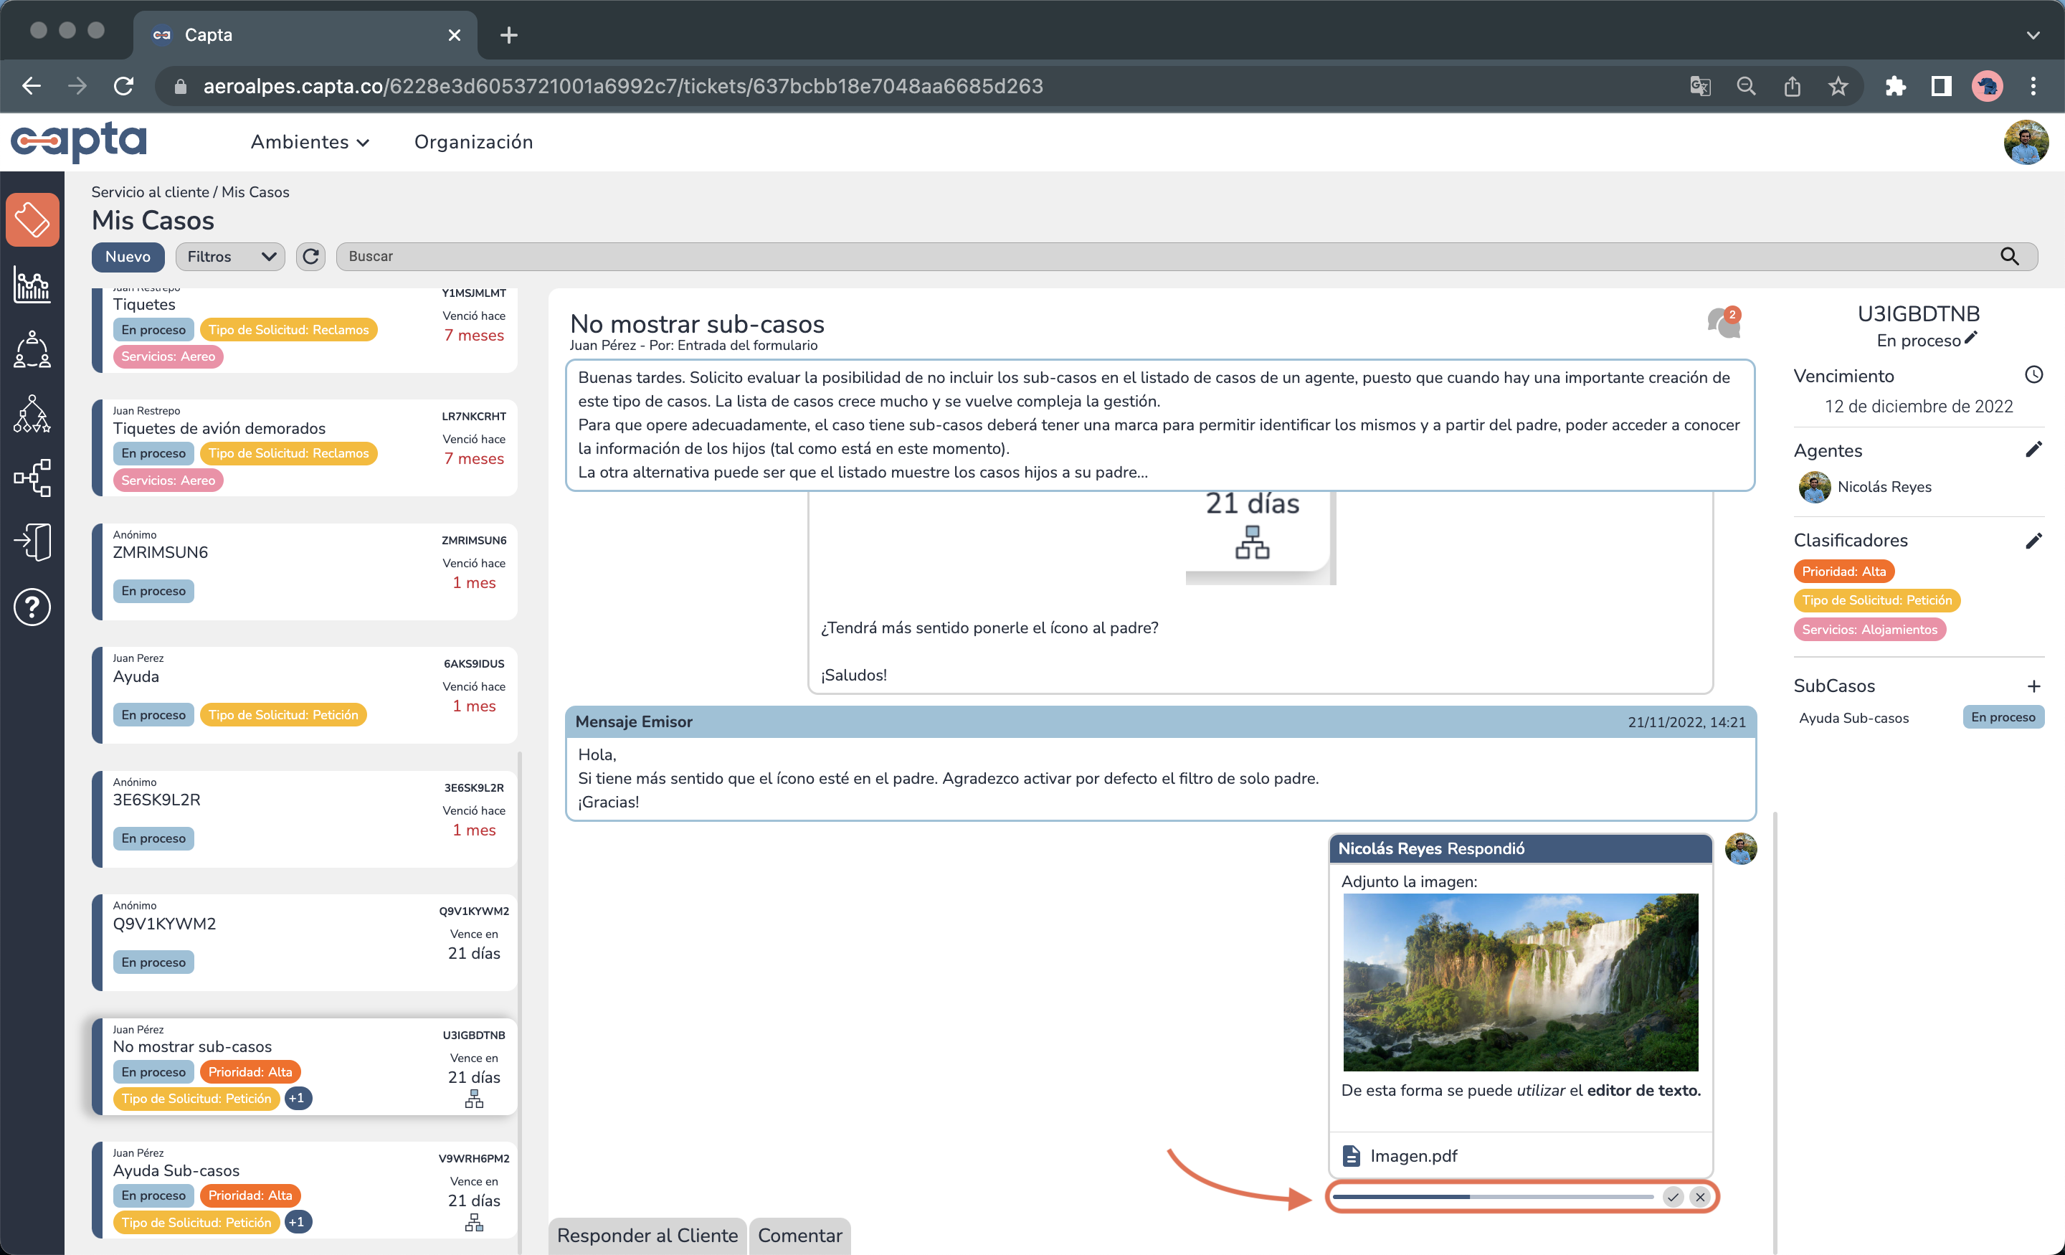Switch to the Comentar tab
2065x1255 pixels.
coord(799,1235)
